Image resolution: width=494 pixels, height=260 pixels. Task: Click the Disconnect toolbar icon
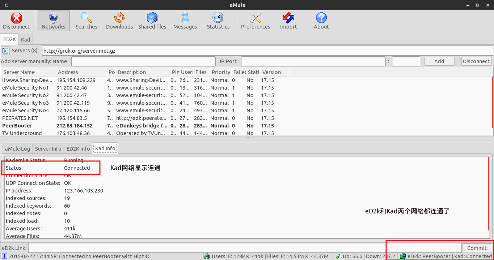(16, 21)
